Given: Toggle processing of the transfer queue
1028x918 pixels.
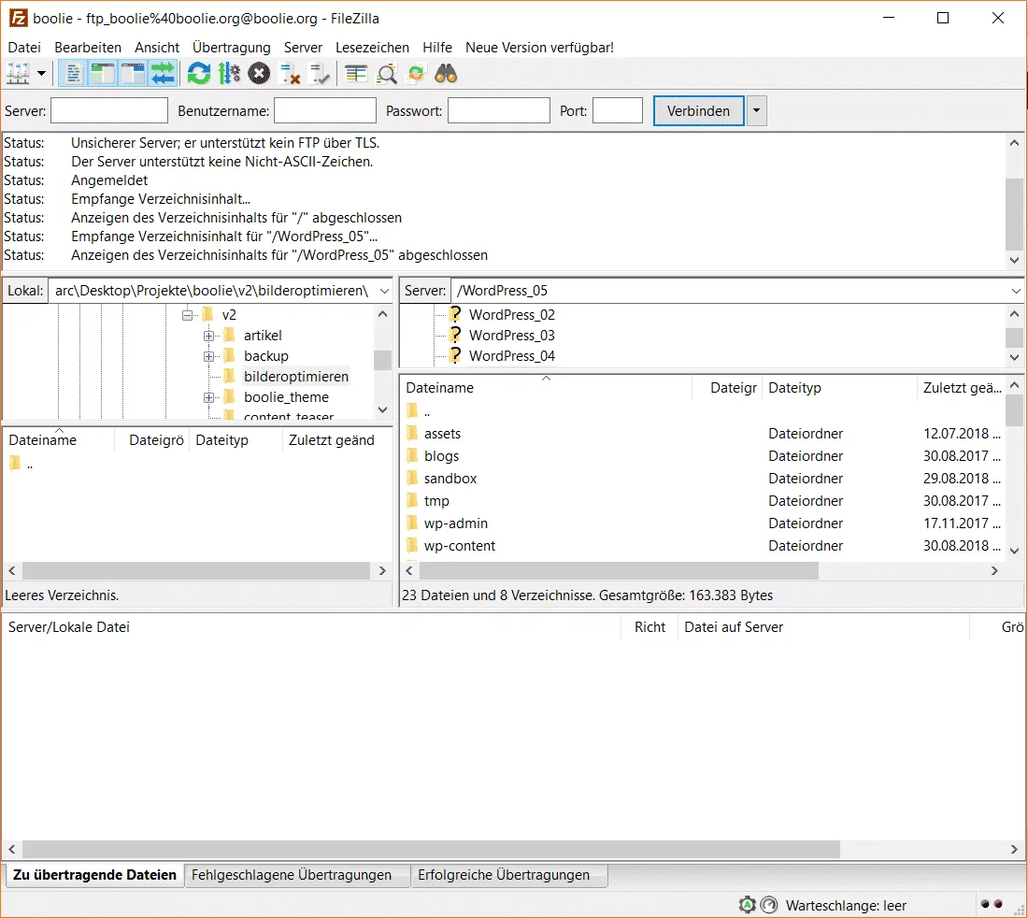Looking at the screenshot, I should pyautogui.click(x=229, y=74).
